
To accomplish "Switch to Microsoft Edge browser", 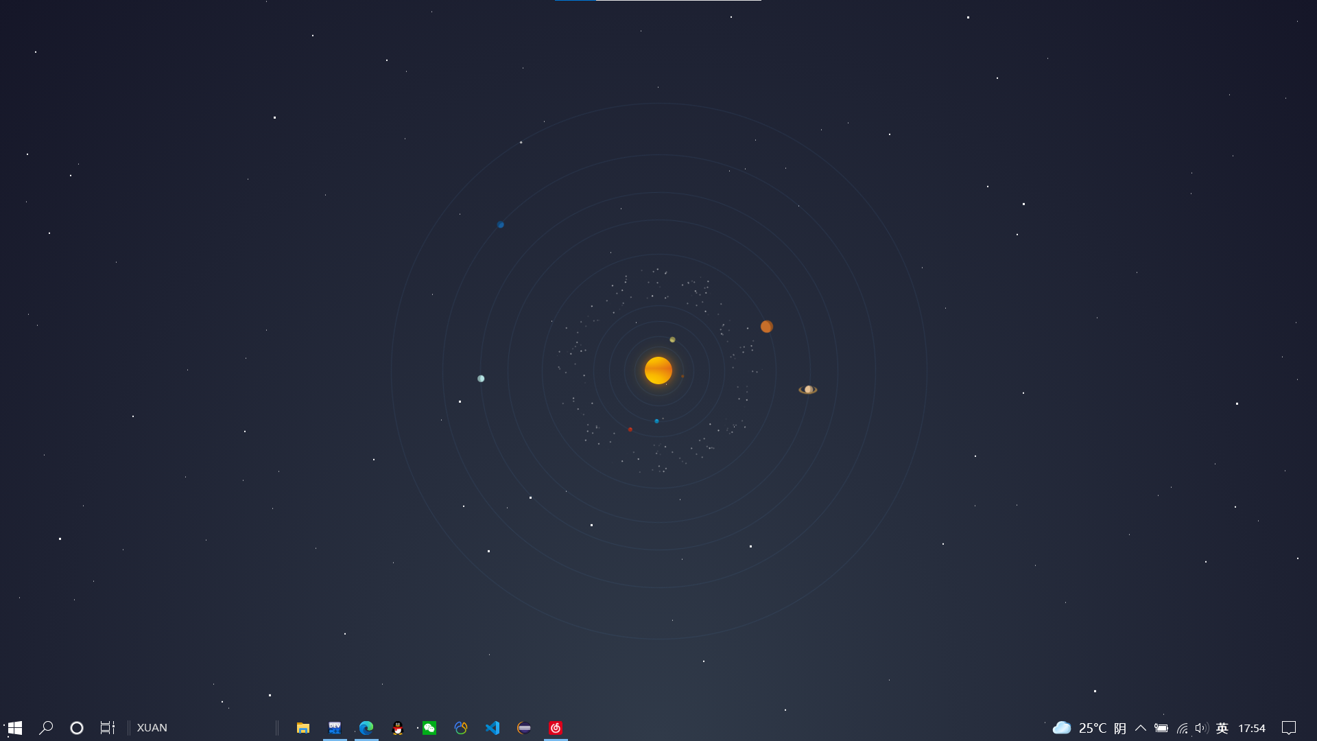I will [x=366, y=728].
